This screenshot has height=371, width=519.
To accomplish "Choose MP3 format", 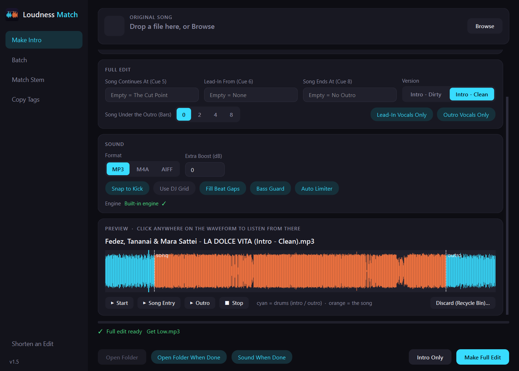I will [x=118, y=169].
